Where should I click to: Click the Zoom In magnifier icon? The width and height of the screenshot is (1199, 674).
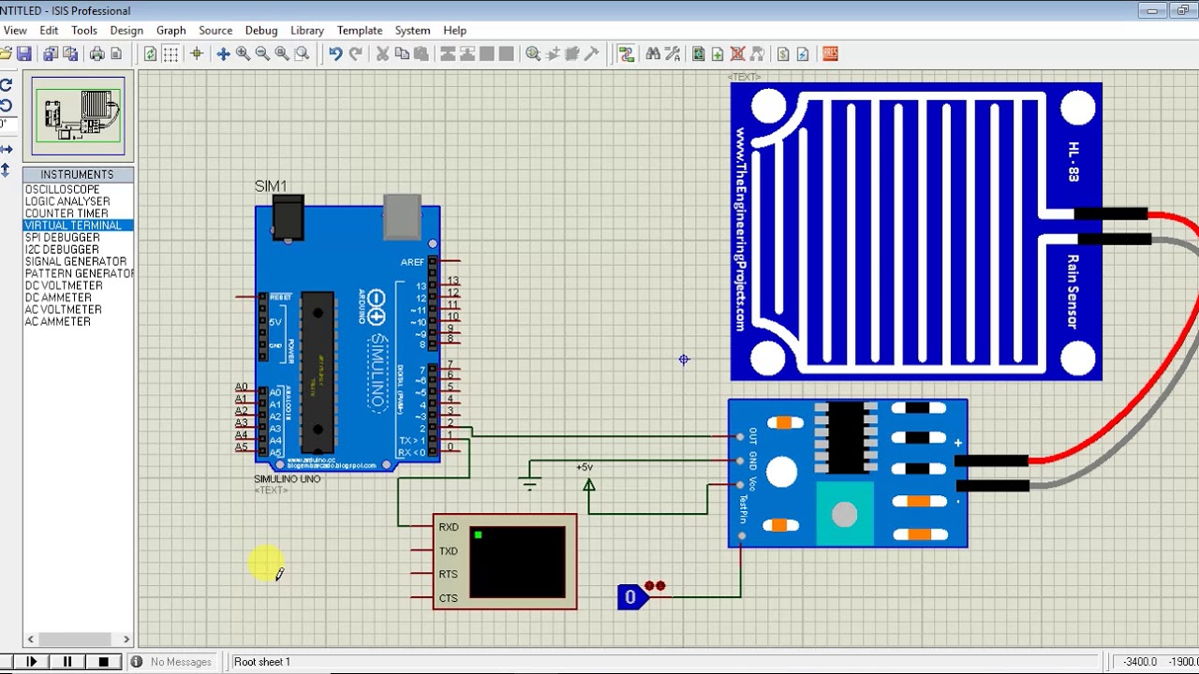(244, 54)
